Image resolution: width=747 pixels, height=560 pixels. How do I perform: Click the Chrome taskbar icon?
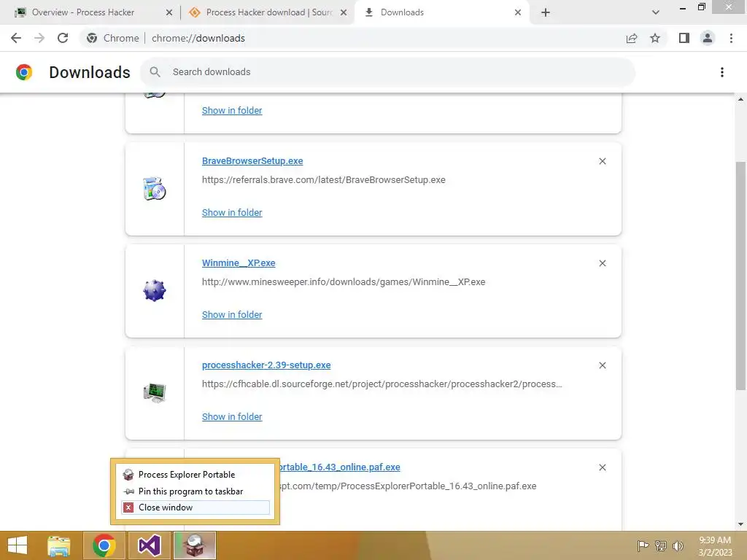[x=104, y=545]
